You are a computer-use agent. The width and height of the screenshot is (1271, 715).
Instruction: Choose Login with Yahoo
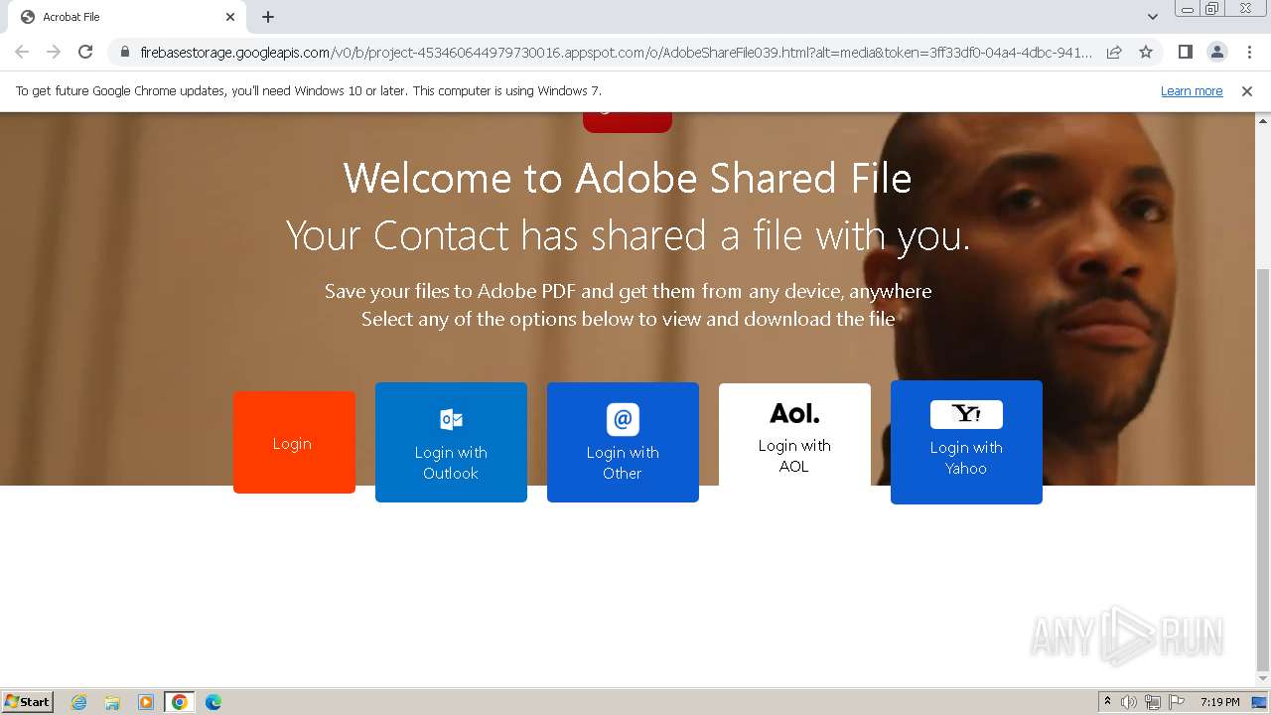point(966,442)
